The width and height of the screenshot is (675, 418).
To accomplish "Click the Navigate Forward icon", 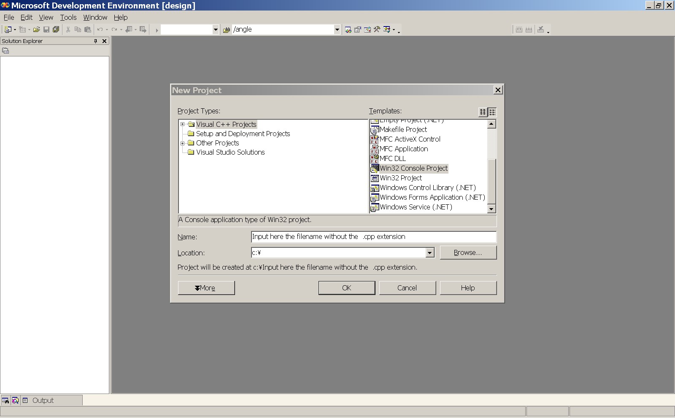I will (x=143, y=29).
